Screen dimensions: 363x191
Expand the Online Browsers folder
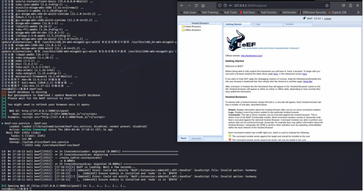pos(191,26)
